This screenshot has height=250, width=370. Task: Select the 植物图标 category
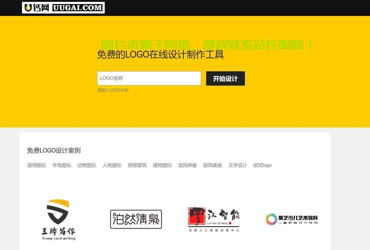(x=162, y=165)
